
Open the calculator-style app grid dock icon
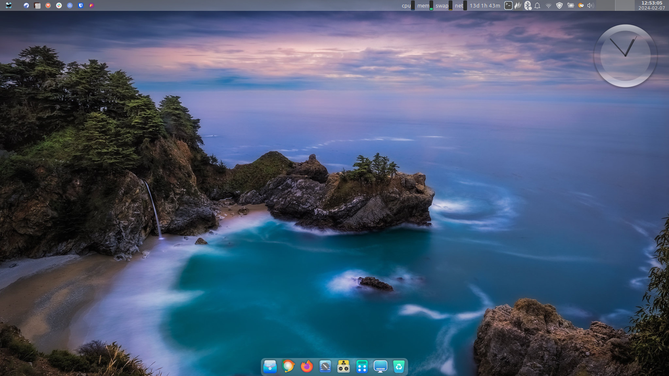click(362, 367)
